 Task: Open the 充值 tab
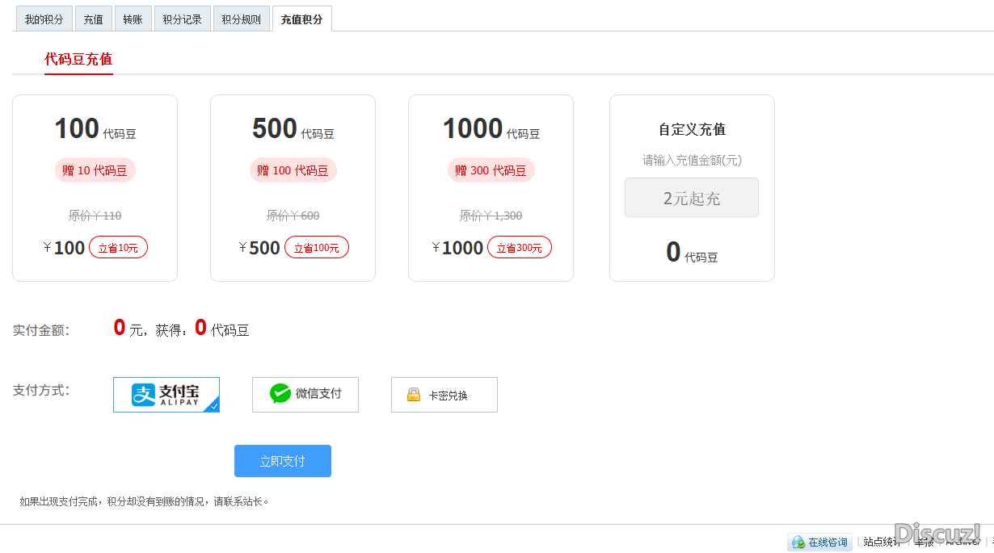coord(93,19)
